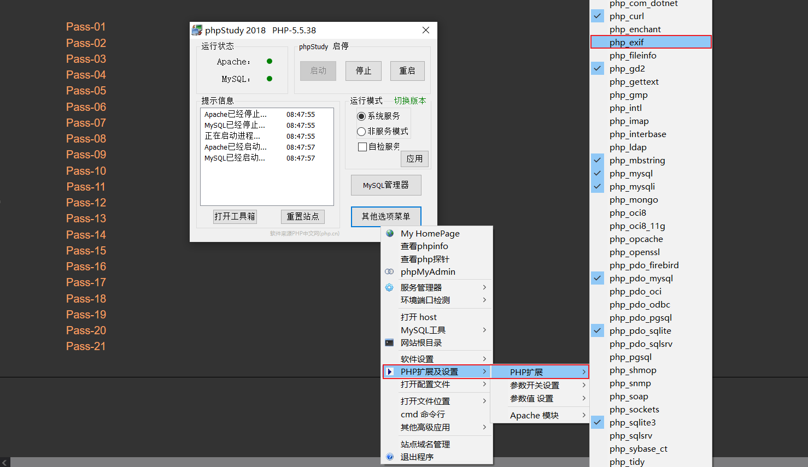Enable the 自检服务 checkbox

[x=362, y=147]
